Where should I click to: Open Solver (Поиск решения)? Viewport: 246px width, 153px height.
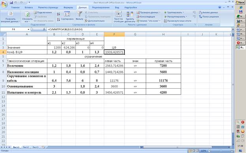tap(208, 16)
